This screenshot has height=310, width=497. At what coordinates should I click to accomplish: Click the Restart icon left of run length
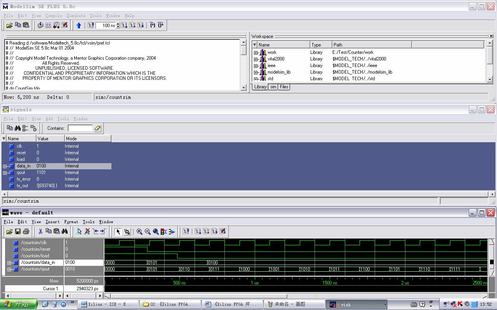point(91,25)
